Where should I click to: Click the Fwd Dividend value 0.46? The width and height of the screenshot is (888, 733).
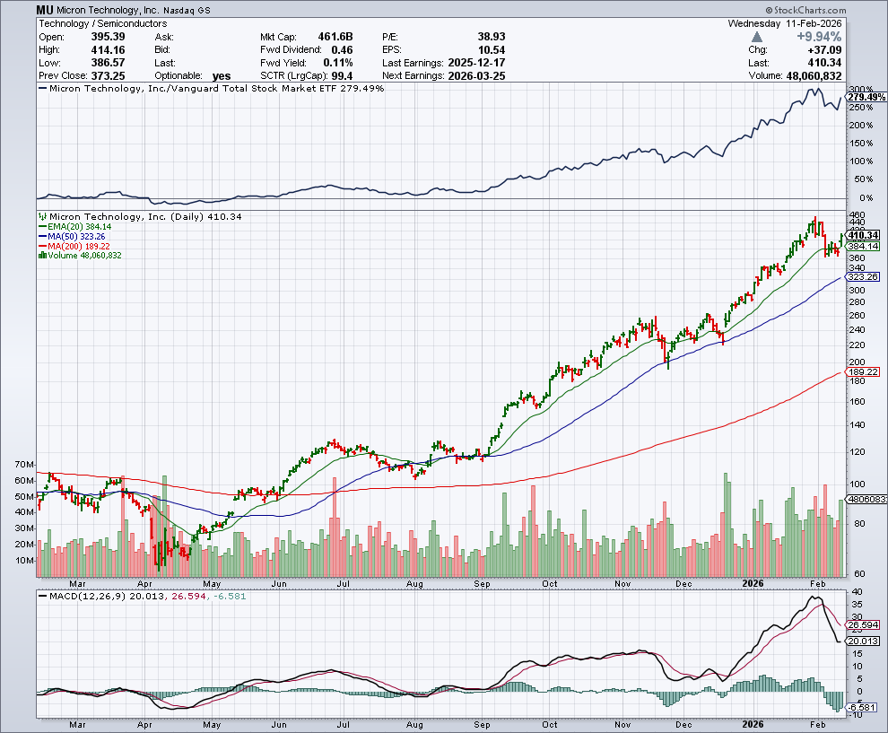coord(342,49)
